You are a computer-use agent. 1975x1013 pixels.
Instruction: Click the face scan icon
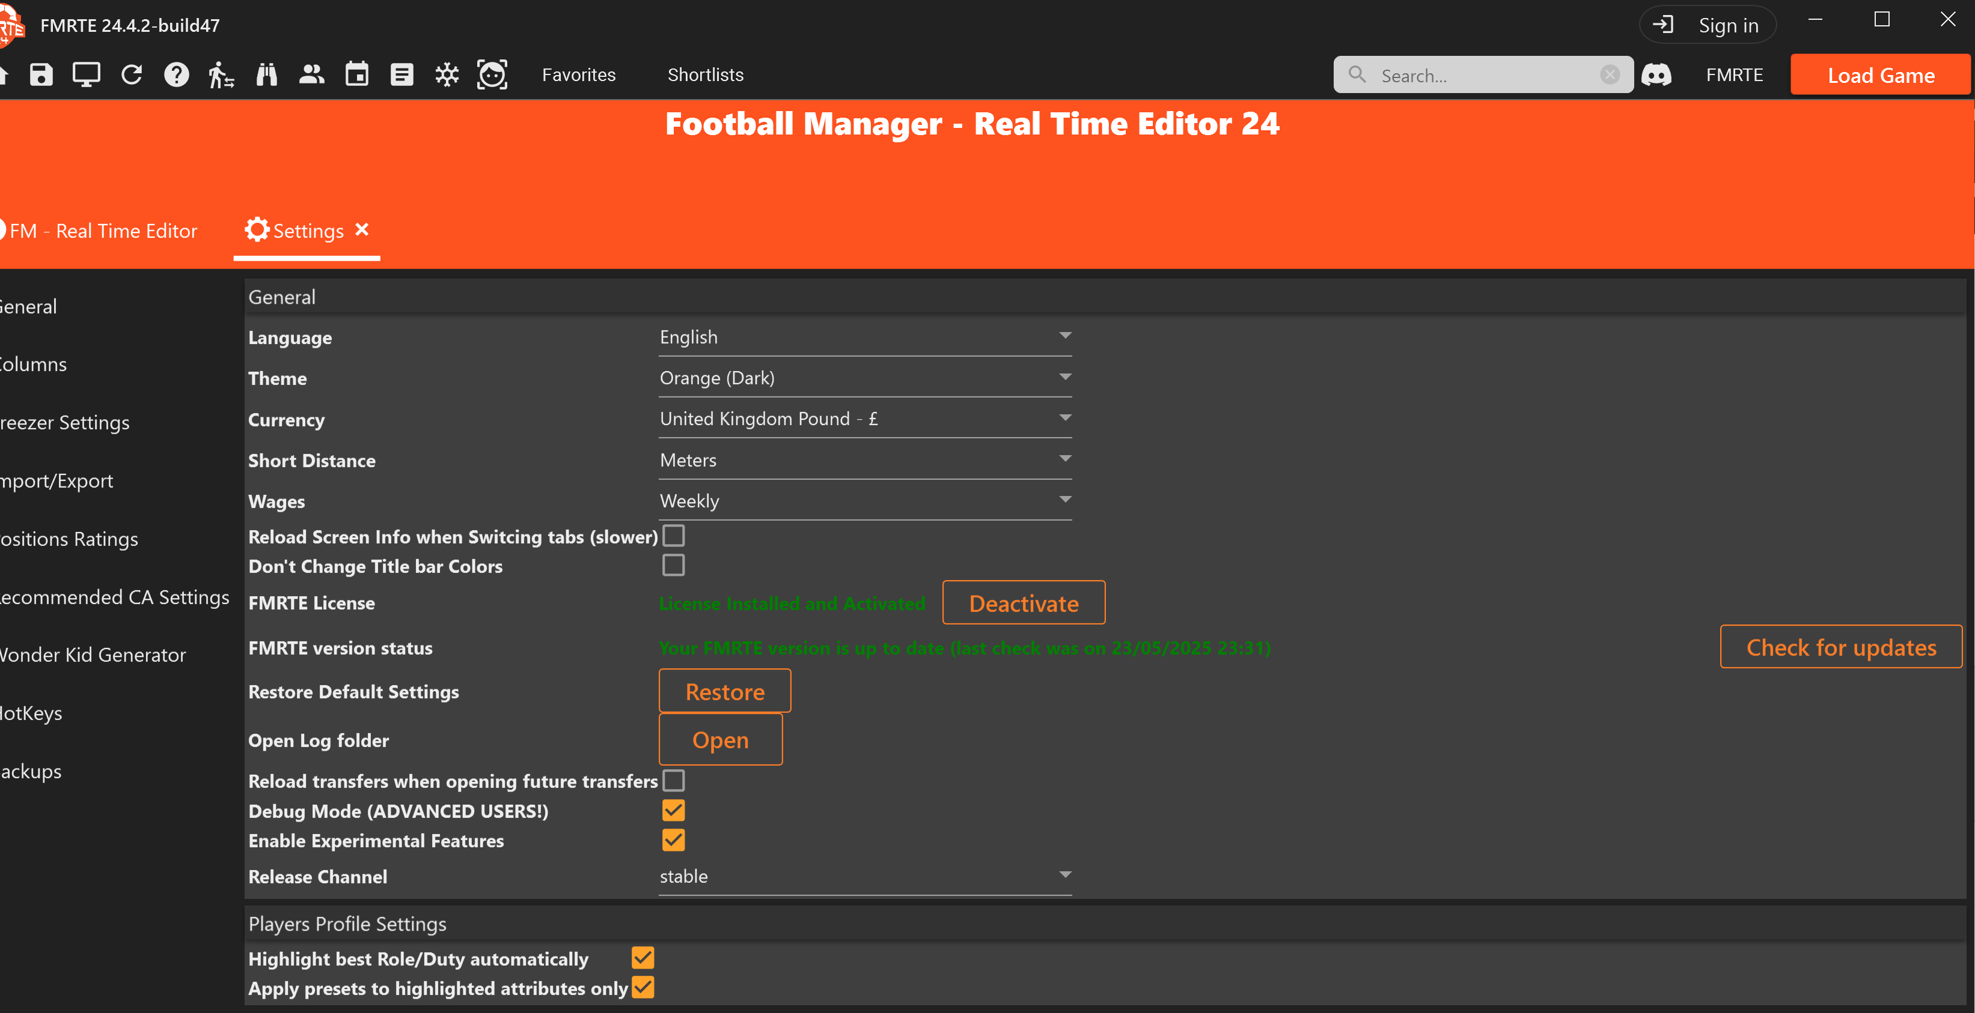click(492, 75)
